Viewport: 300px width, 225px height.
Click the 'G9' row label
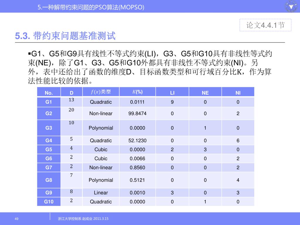point(49,193)
